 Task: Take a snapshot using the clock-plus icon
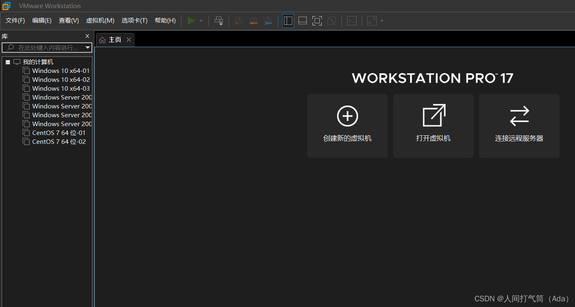coord(239,21)
